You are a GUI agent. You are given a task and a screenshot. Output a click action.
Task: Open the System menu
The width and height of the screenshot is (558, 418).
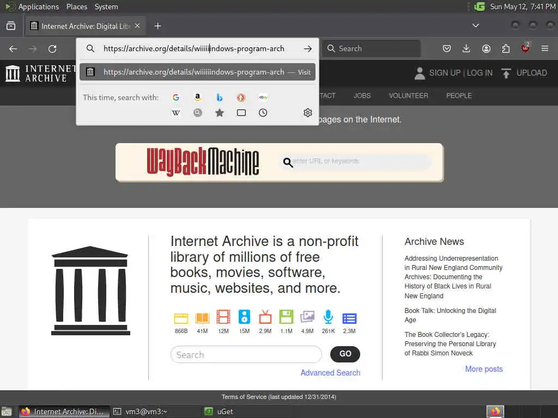tap(106, 7)
